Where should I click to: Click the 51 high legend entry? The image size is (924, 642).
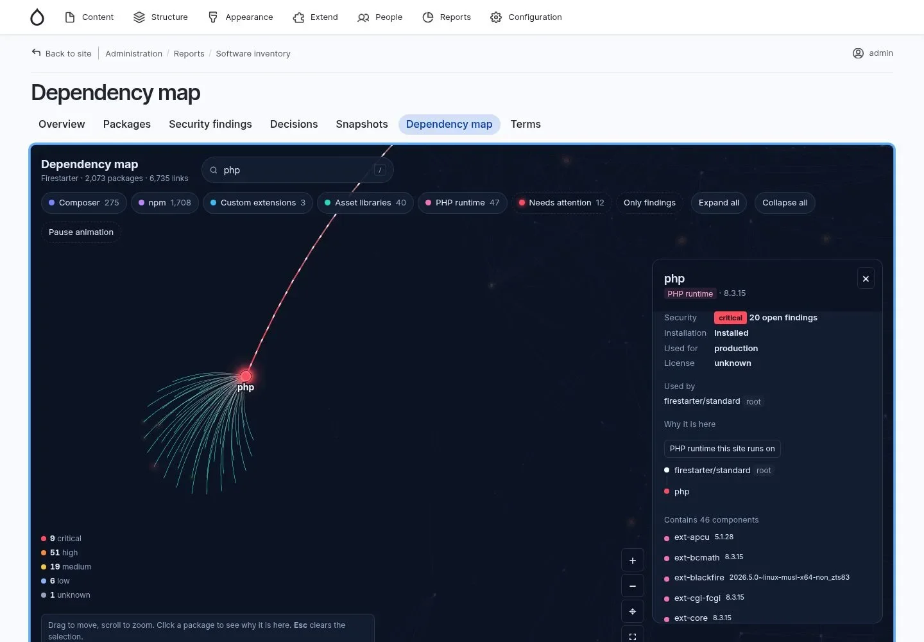(x=60, y=553)
